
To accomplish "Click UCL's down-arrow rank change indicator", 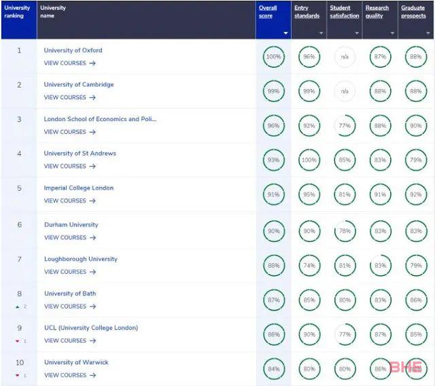I will 18,341.
